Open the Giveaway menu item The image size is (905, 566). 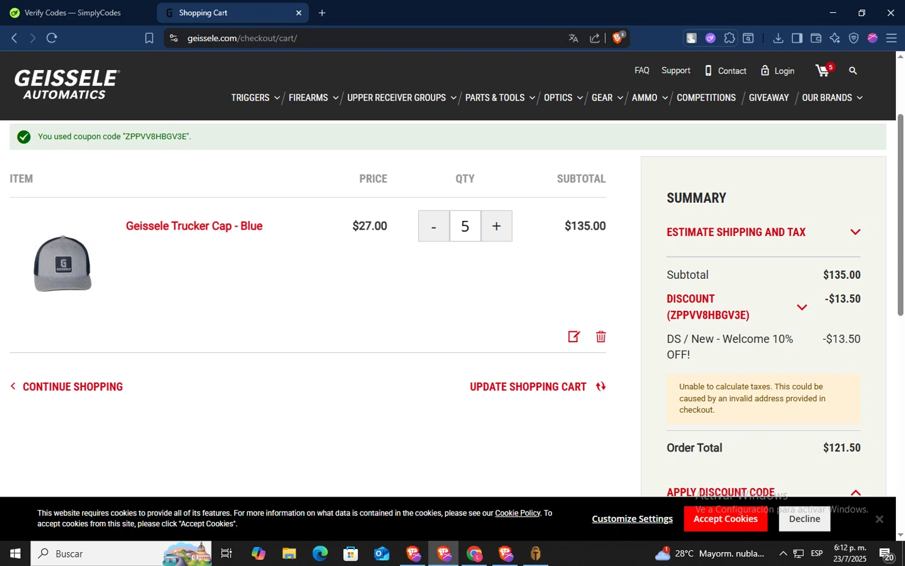[769, 98]
